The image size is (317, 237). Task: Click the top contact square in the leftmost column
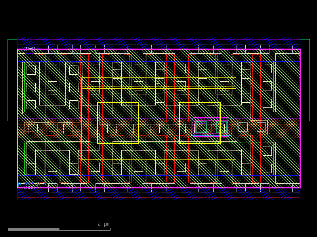[31, 70]
